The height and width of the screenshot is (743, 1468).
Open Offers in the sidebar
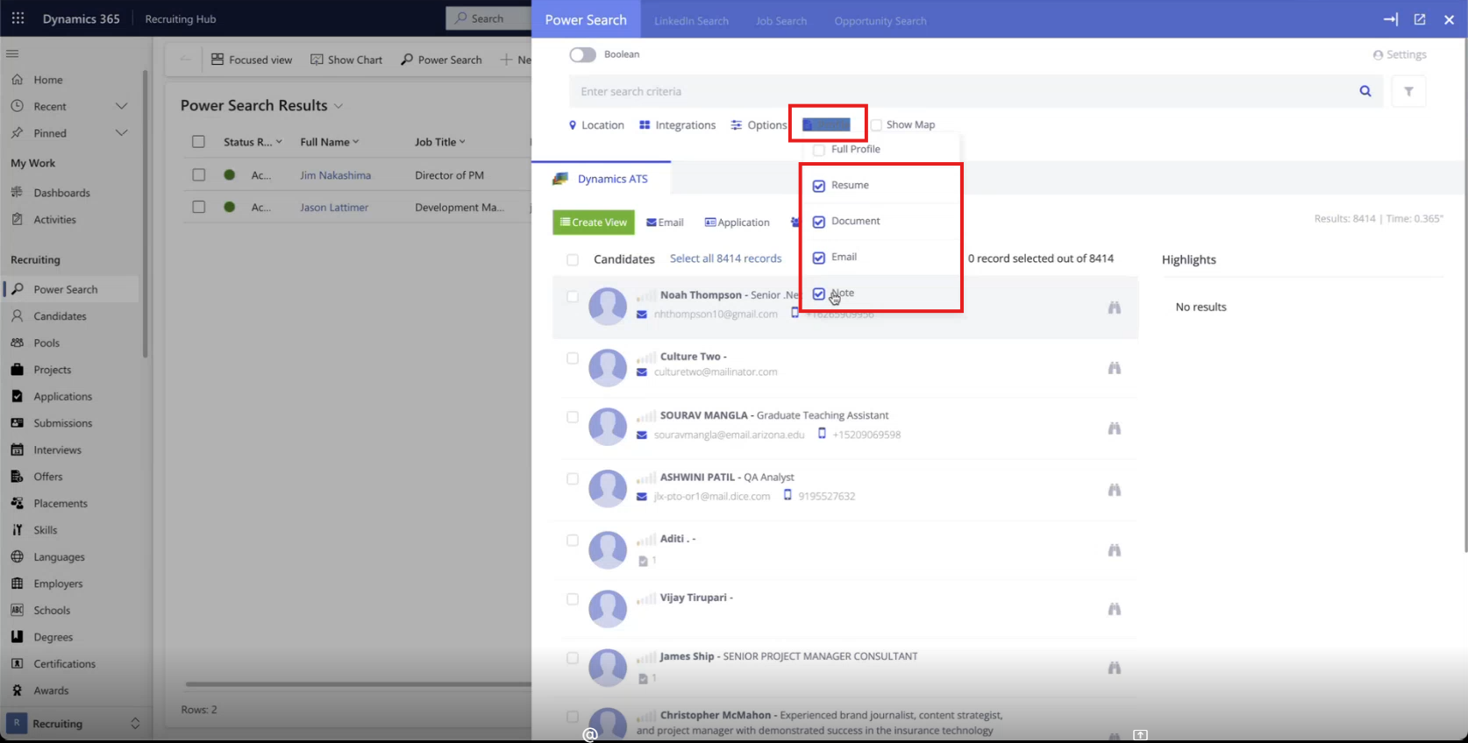click(48, 477)
